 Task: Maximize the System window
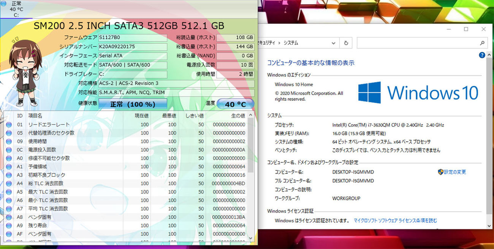pos(466,29)
